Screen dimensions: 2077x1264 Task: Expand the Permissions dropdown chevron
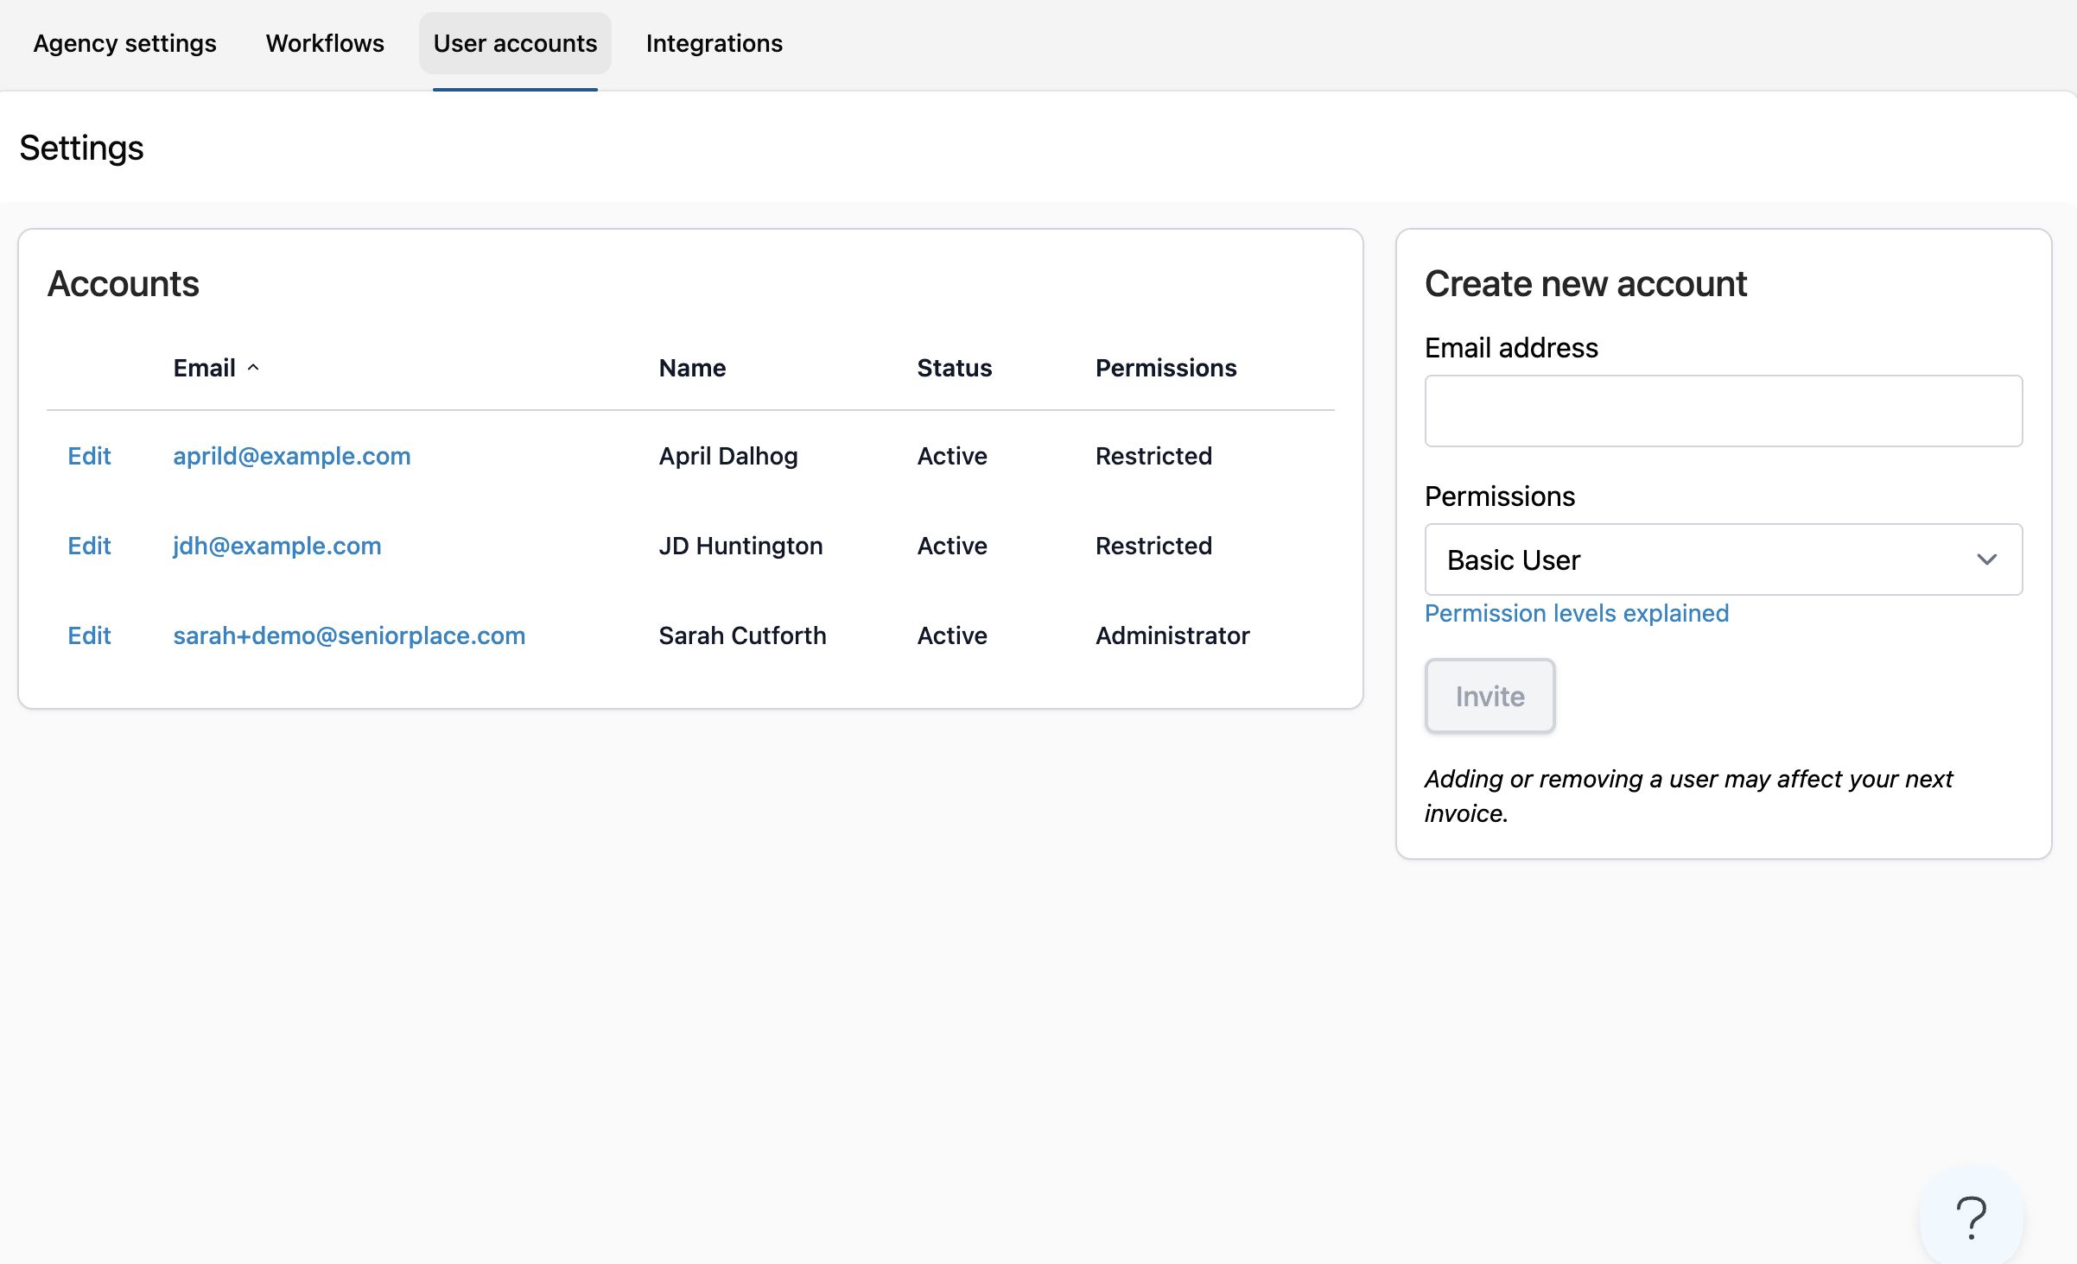[x=1986, y=559]
